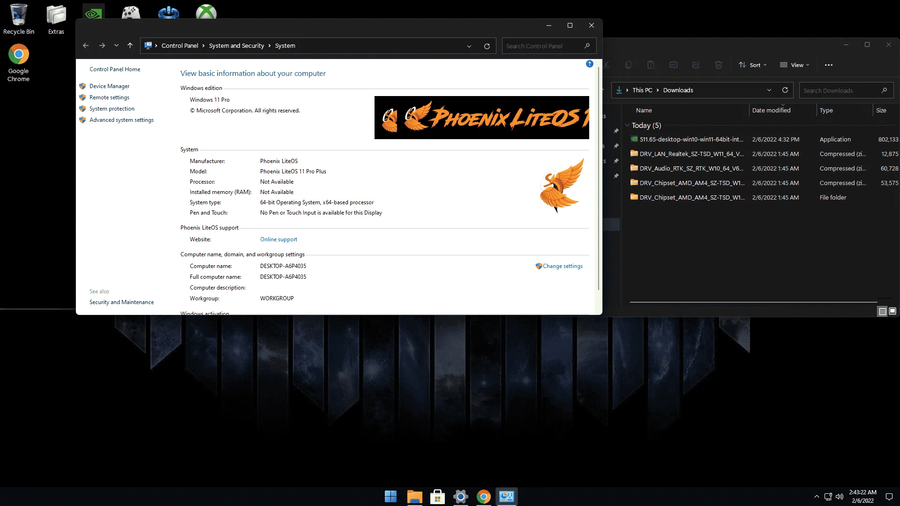Open the Recycle Bin desktop icon
Image resolution: width=900 pixels, height=506 pixels.
pyautogui.click(x=19, y=19)
